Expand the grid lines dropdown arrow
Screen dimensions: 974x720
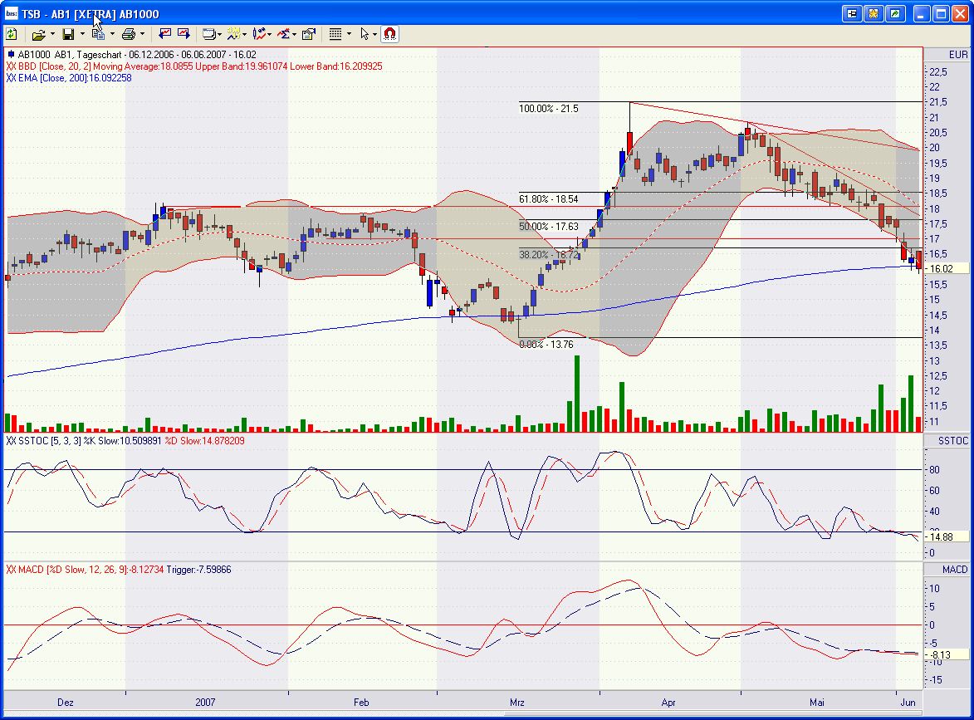(x=349, y=35)
